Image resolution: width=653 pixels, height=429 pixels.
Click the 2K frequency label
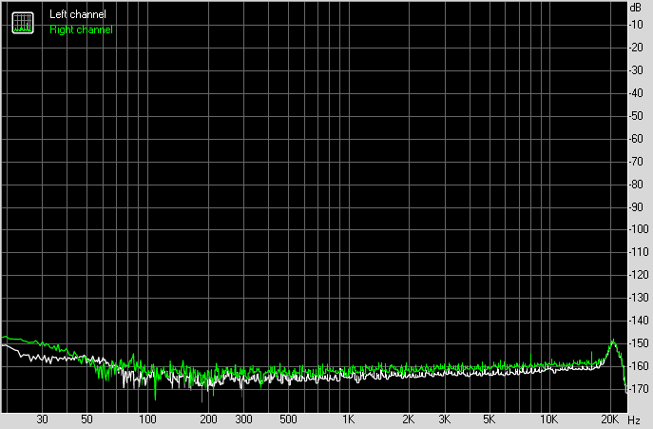point(409,419)
